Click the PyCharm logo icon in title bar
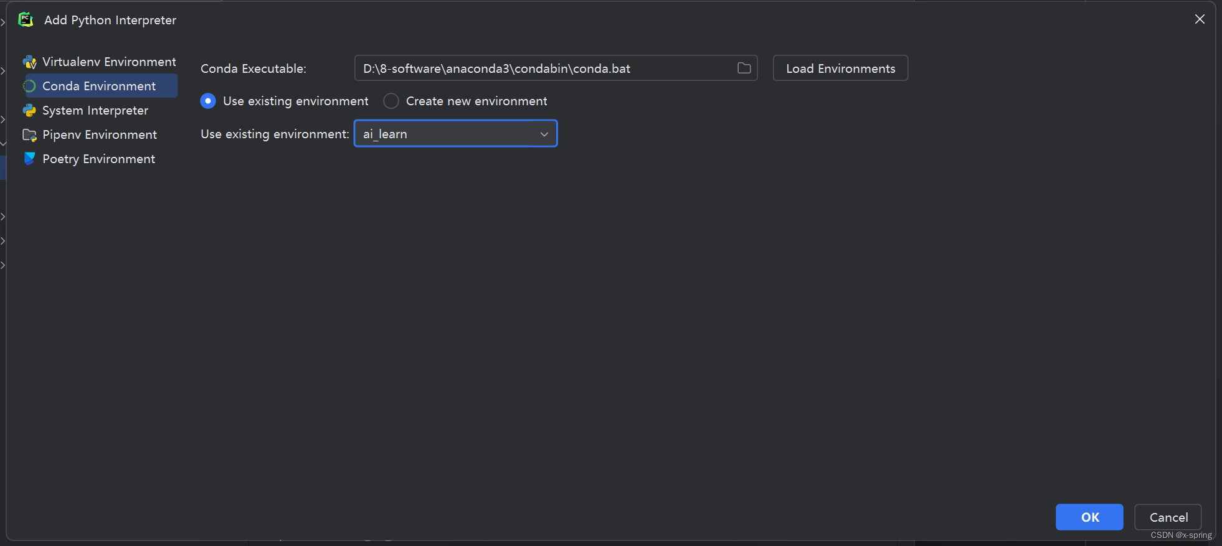Viewport: 1222px width, 546px height. click(x=26, y=20)
